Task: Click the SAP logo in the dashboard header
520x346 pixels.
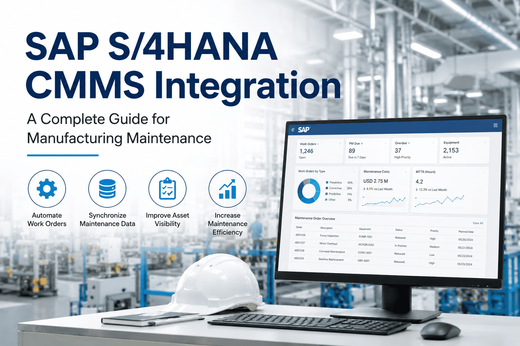Action: tap(304, 129)
